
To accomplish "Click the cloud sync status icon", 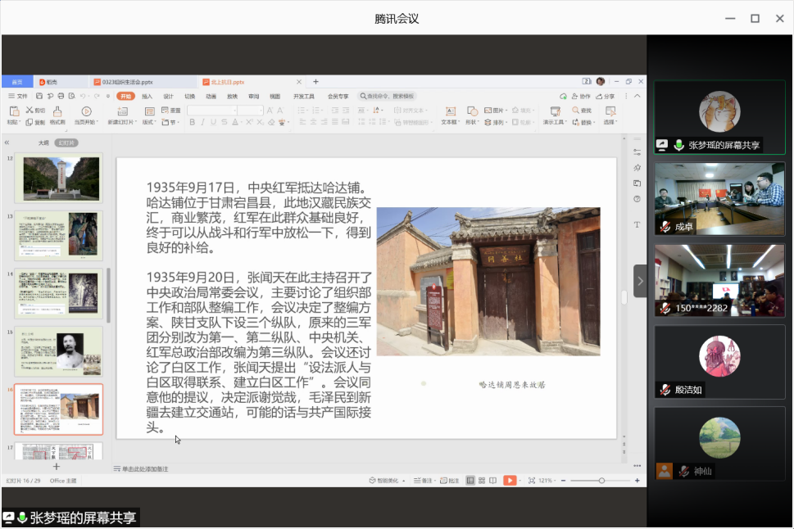I will (563, 96).
